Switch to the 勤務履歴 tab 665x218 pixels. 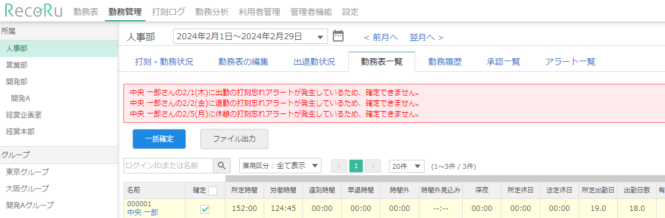coord(444,62)
